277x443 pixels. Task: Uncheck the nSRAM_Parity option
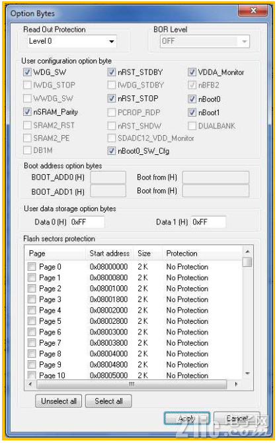pyautogui.click(x=27, y=112)
